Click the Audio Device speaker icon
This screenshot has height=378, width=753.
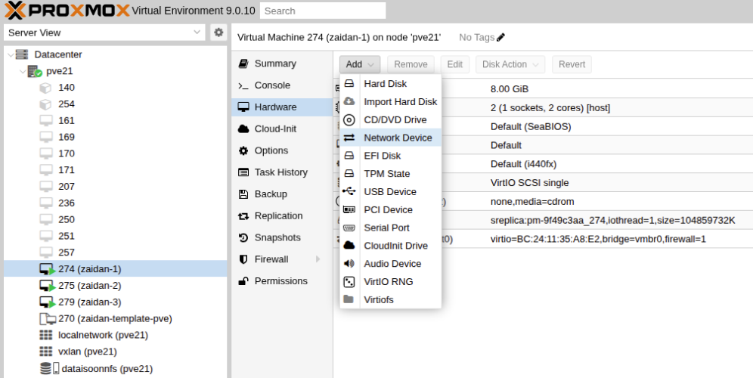pyautogui.click(x=349, y=264)
